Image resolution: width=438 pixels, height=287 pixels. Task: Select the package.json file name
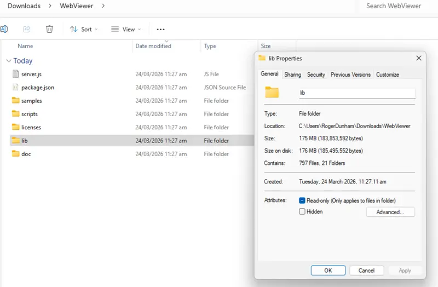click(38, 88)
